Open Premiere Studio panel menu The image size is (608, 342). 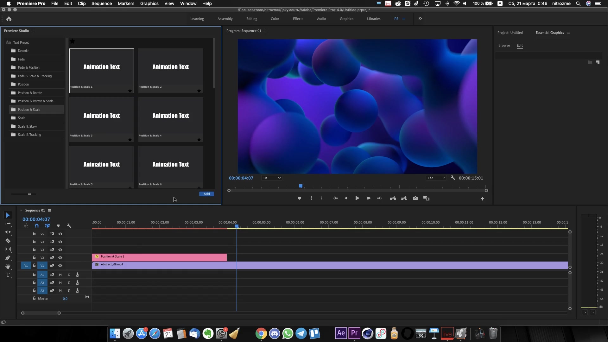(x=33, y=31)
